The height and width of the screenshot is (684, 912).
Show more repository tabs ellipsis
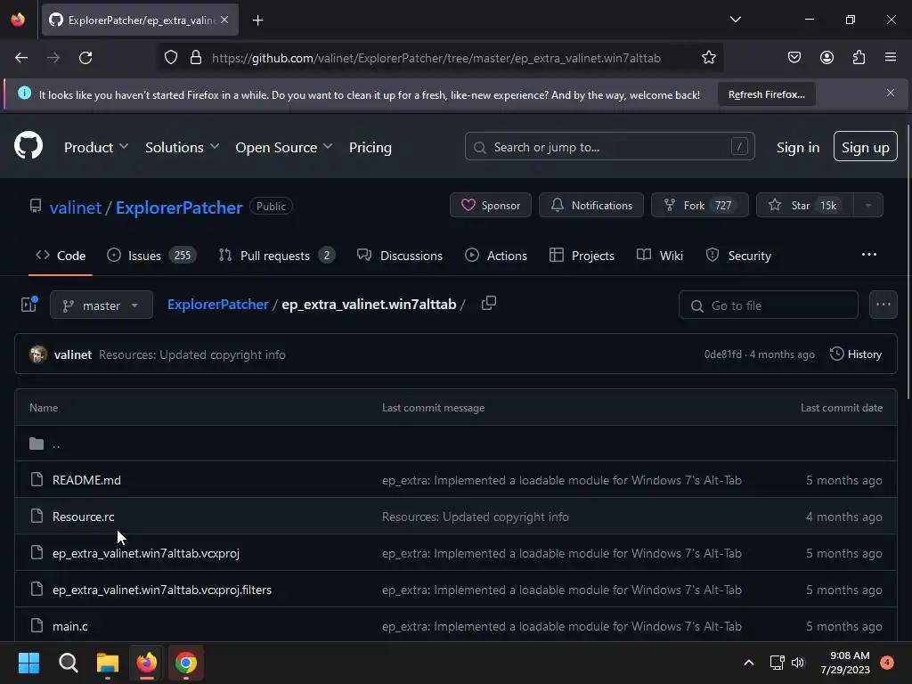tap(869, 255)
